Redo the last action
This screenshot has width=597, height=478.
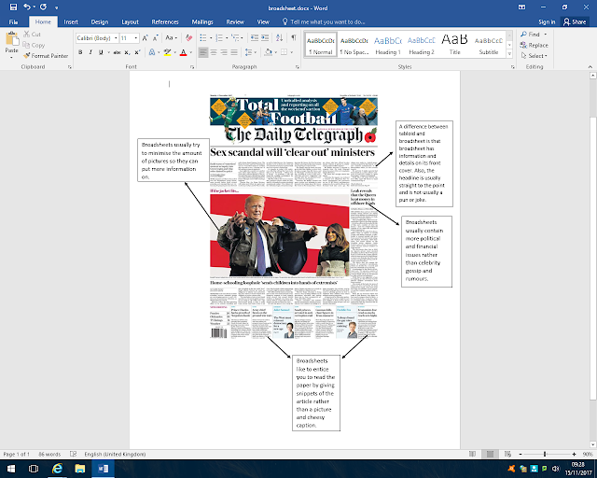tap(44, 7)
